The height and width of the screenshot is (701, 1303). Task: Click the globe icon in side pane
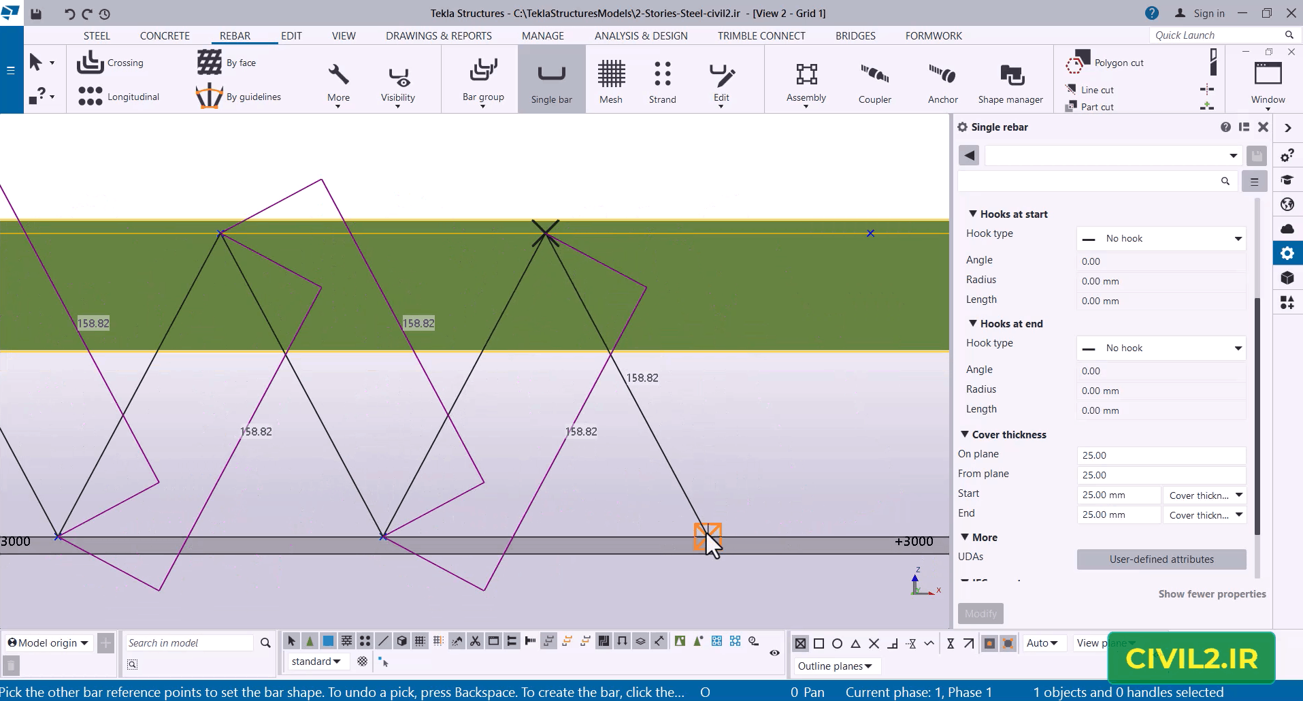pos(1287,204)
